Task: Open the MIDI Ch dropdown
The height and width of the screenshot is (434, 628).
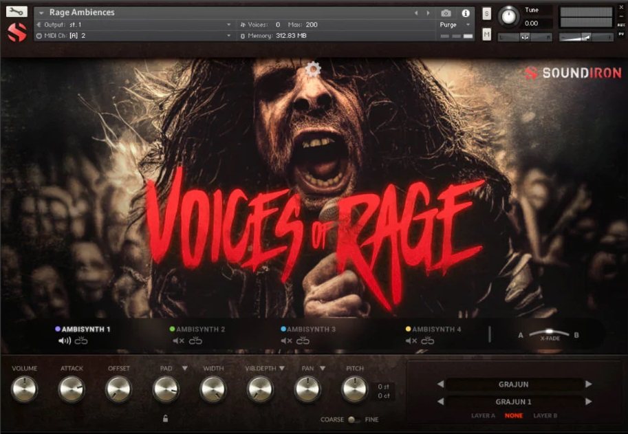Action: pos(228,36)
